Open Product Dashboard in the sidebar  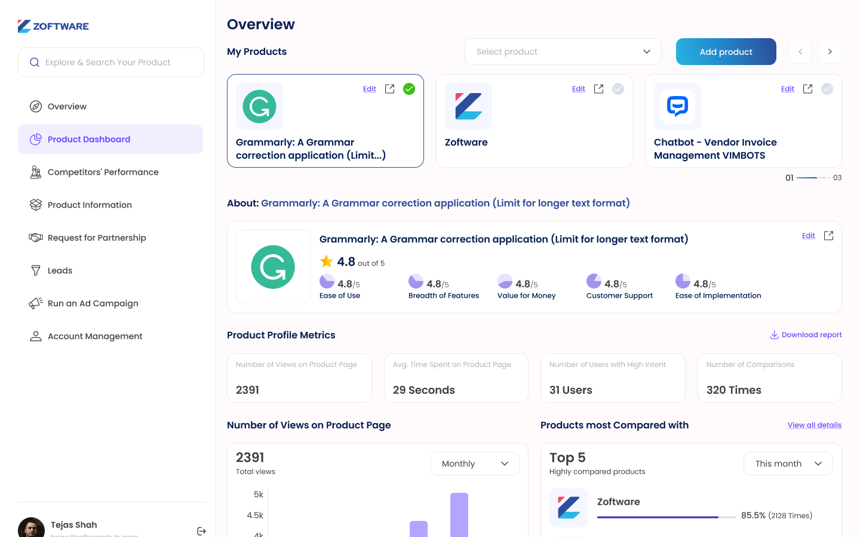[x=110, y=139]
